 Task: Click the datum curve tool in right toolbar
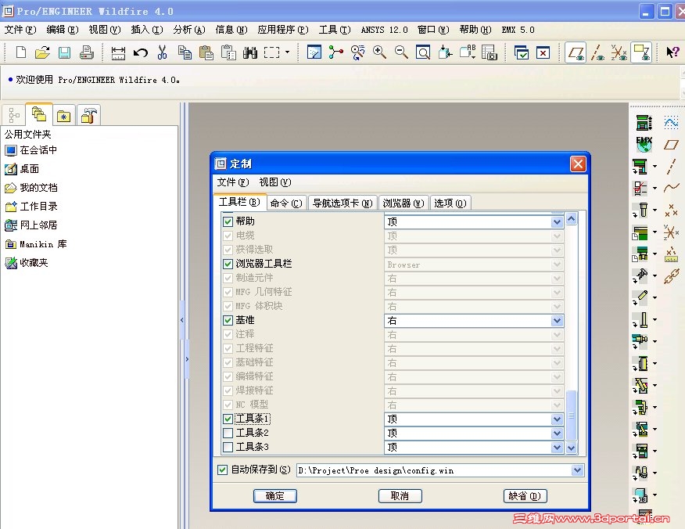(671, 188)
